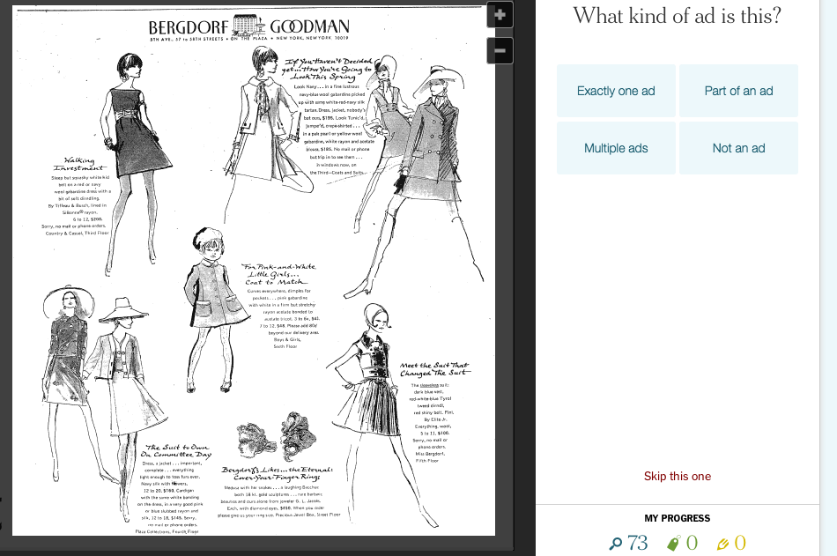Choose the Part of an ad answer
The image size is (837, 556).
tap(739, 91)
